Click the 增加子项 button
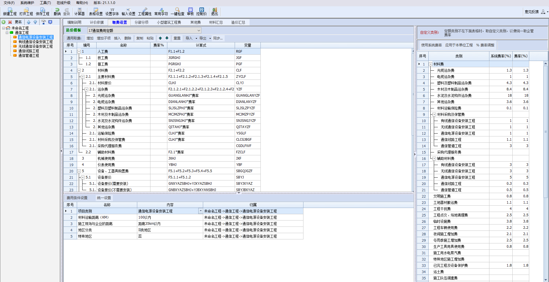The width and height of the screenshot is (549, 282). [x=104, y=38]
